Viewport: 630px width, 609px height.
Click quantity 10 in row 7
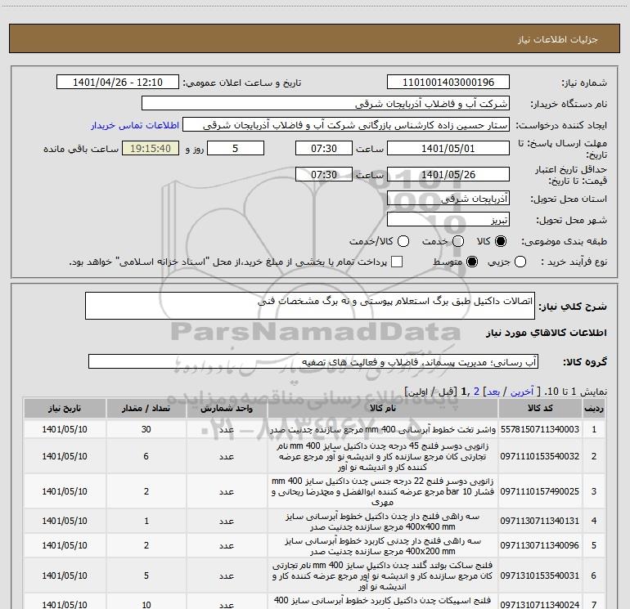click(146, 604)
